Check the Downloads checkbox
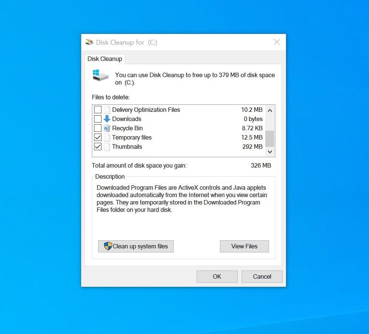 [x=98, y=119]
